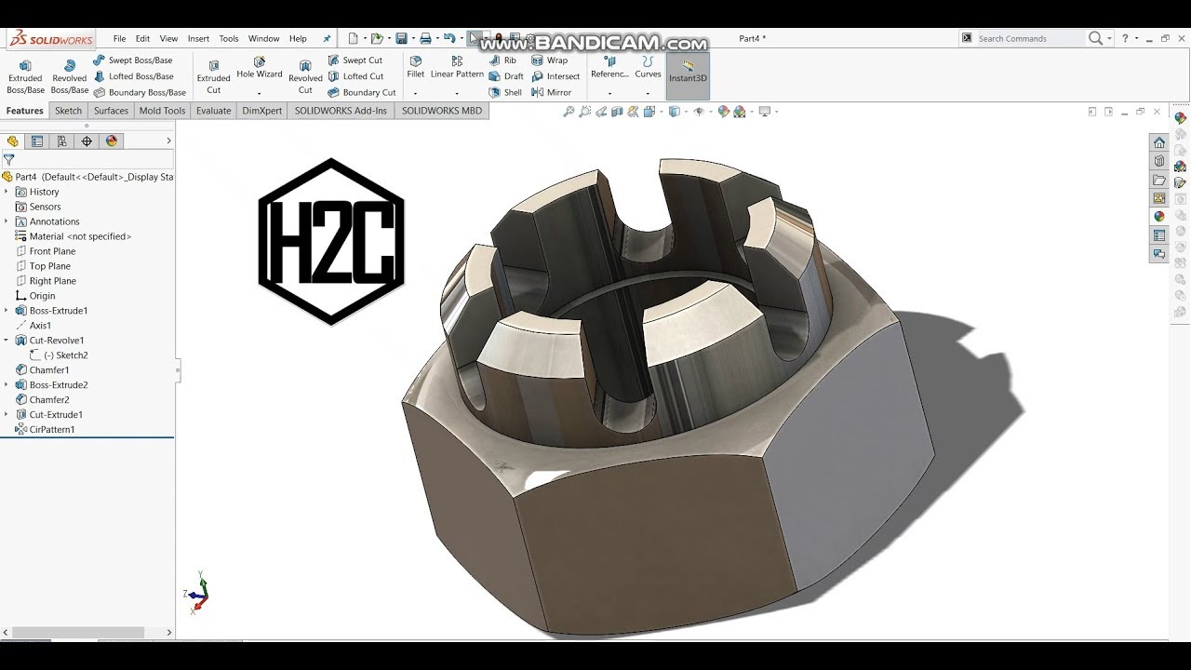Open the Appearances task pane tab

(x=1159, y=217)
